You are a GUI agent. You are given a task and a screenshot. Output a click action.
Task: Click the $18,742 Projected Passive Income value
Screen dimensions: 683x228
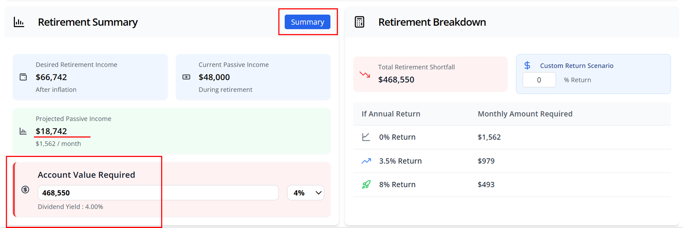pos(51,131)
